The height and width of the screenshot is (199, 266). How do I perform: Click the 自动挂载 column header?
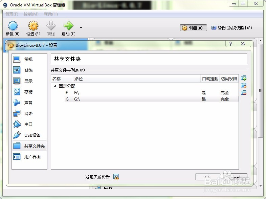pos(210,79)
